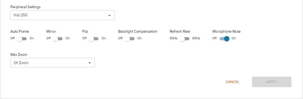Click the On label next to Mirror

click(x=68, y=38)
